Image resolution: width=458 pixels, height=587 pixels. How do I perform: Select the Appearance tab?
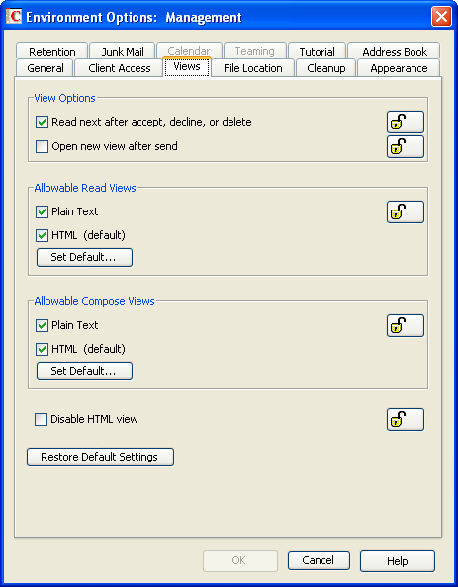click(x=399, y=68)
